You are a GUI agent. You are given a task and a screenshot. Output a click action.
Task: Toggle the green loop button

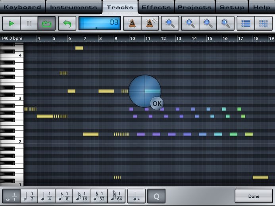tap(47, 23)
